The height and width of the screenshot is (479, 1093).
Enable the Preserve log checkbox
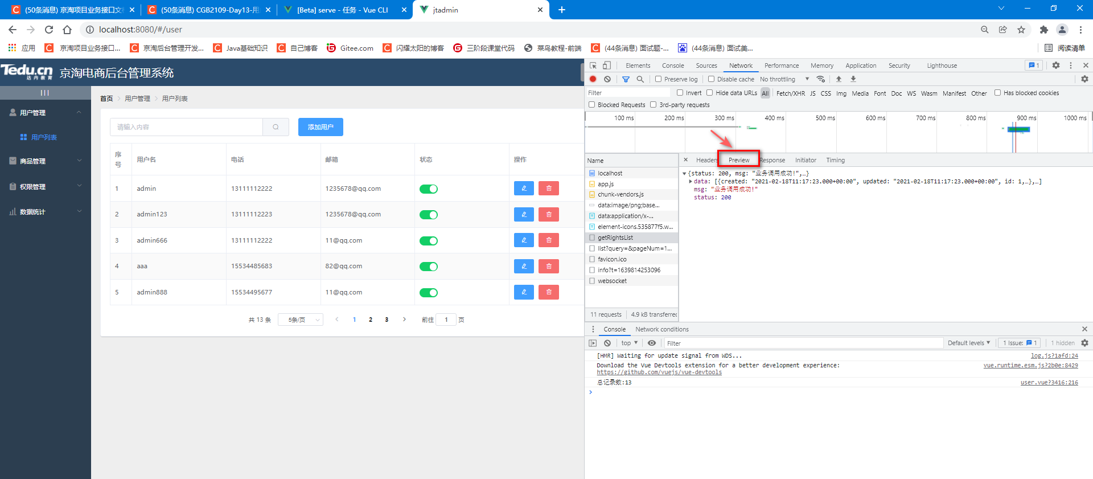658,79
